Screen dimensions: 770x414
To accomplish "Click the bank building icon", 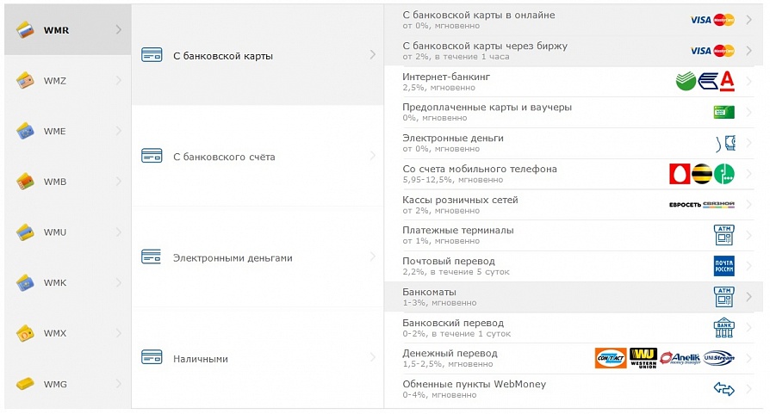I will pyautogui.click(x=723, y=328).
